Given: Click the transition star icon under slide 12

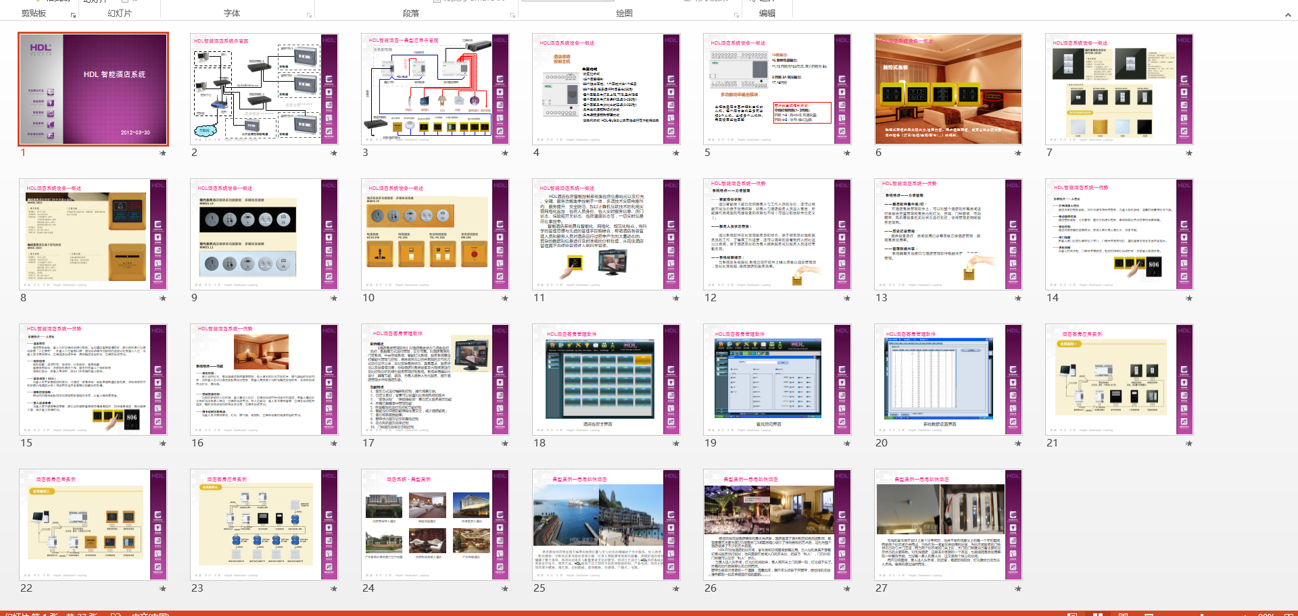Looking at the screenshot, I should click(846, 299).
